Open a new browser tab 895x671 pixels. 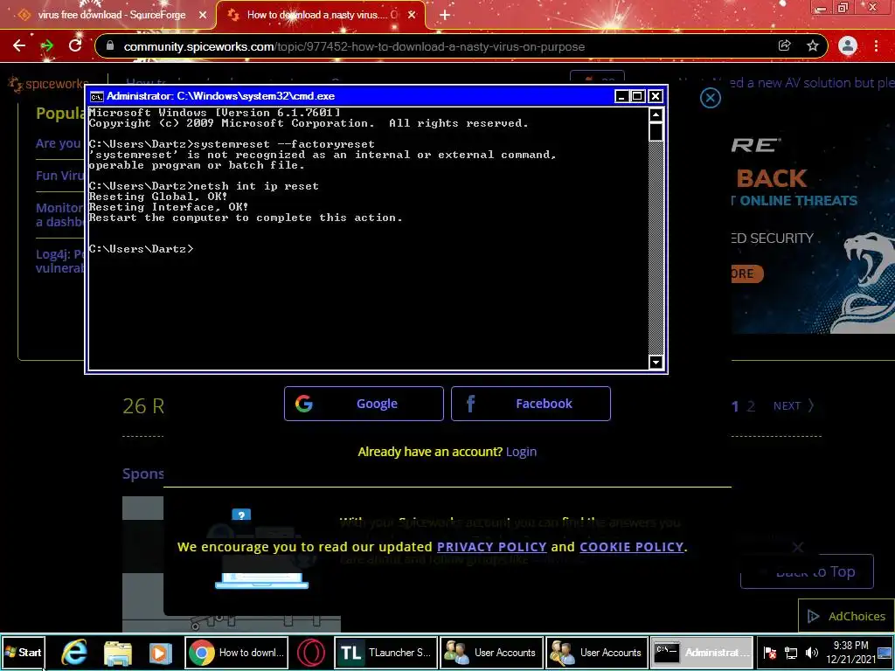[x=445, y=15]
